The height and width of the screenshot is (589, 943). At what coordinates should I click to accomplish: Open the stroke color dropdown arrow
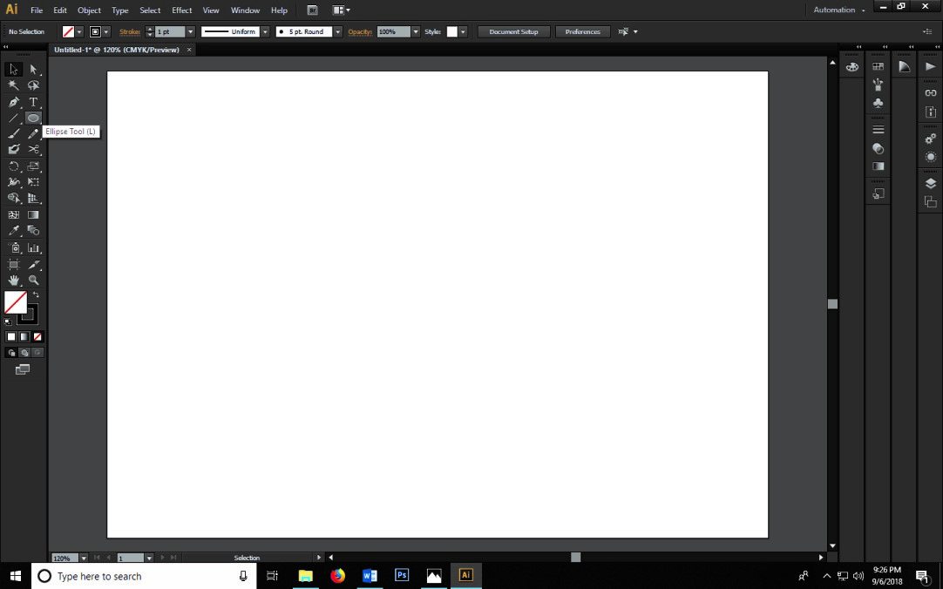[106, 32]
